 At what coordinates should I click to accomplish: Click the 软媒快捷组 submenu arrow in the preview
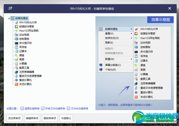tap(131, 29)
